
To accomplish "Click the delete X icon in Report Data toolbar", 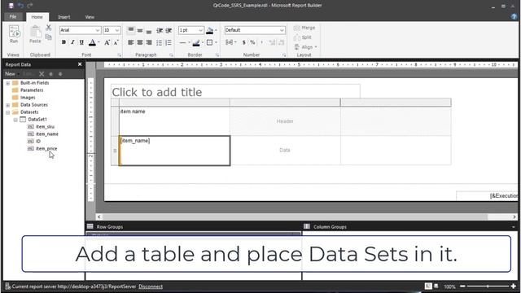I will tap(42, 74).
